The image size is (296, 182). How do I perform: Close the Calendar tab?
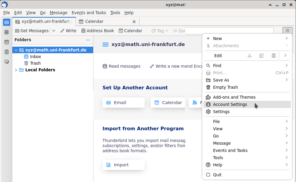tap(134, 22)
